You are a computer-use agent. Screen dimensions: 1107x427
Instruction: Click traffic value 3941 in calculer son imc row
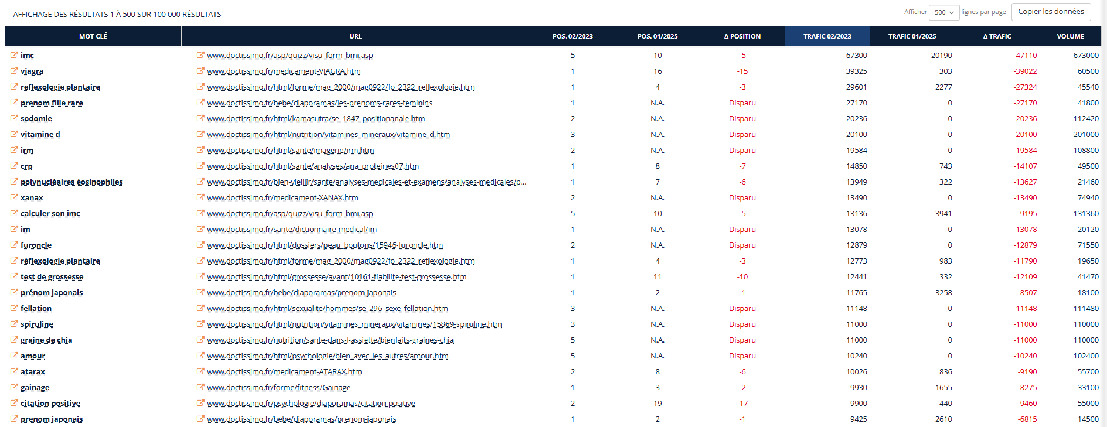coord(943,213)
